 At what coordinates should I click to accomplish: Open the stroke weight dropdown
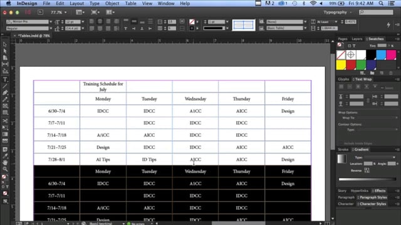227,22
